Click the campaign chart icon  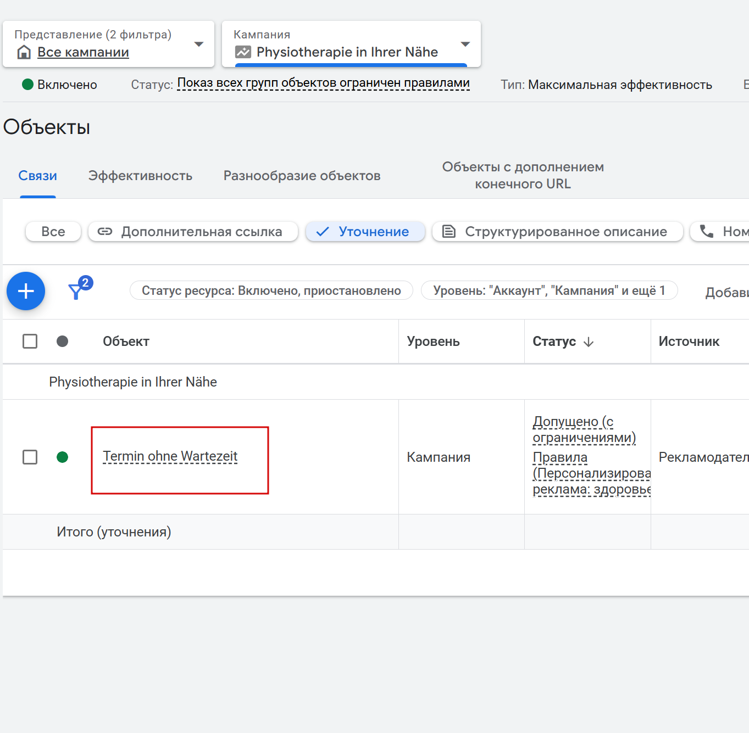[x=243, y=52]
